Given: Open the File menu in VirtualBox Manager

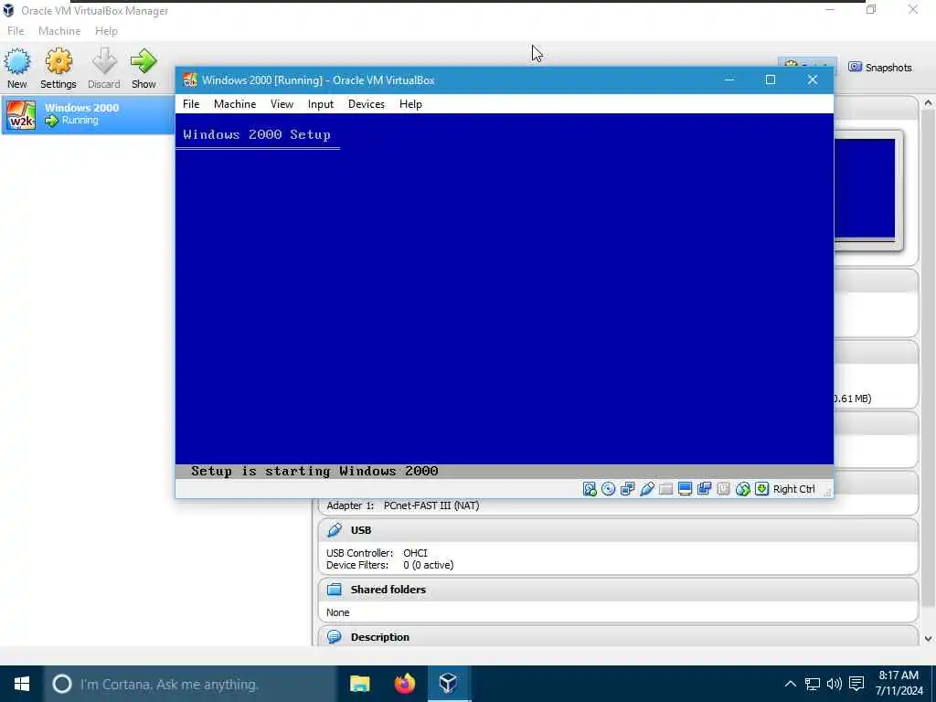Looking at the screenshot, I should 16,31.
